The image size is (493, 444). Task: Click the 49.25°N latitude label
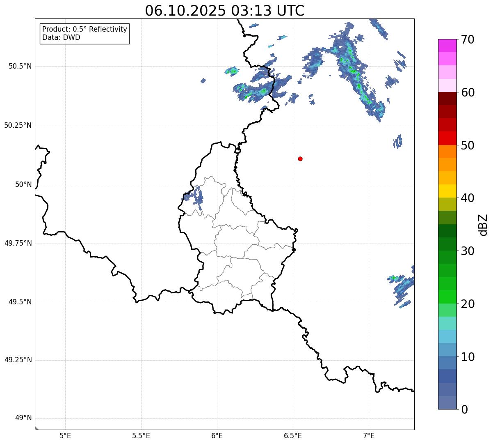(18, 360)
